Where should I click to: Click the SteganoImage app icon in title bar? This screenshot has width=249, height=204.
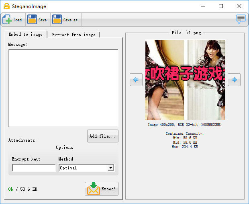[7, 6]
